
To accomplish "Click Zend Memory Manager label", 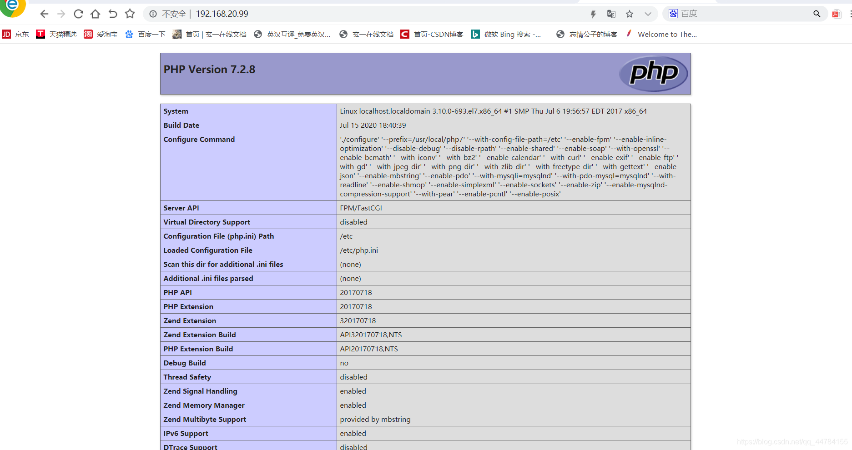I will pos(204,405).
